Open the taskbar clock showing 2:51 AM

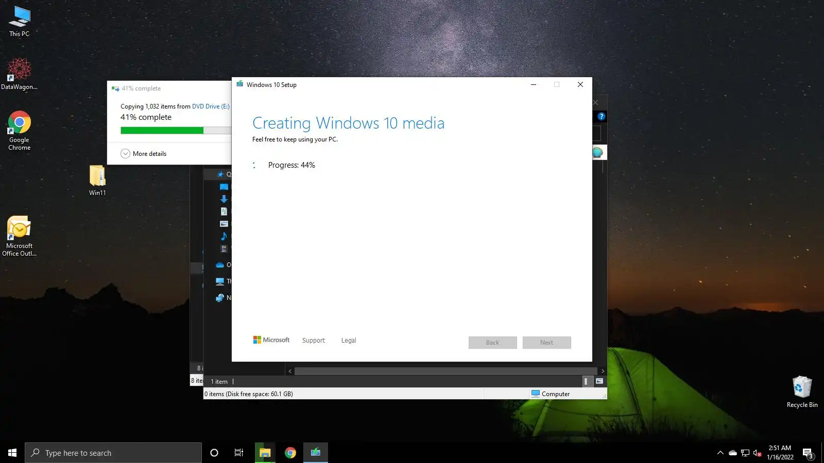pos(780,453)
